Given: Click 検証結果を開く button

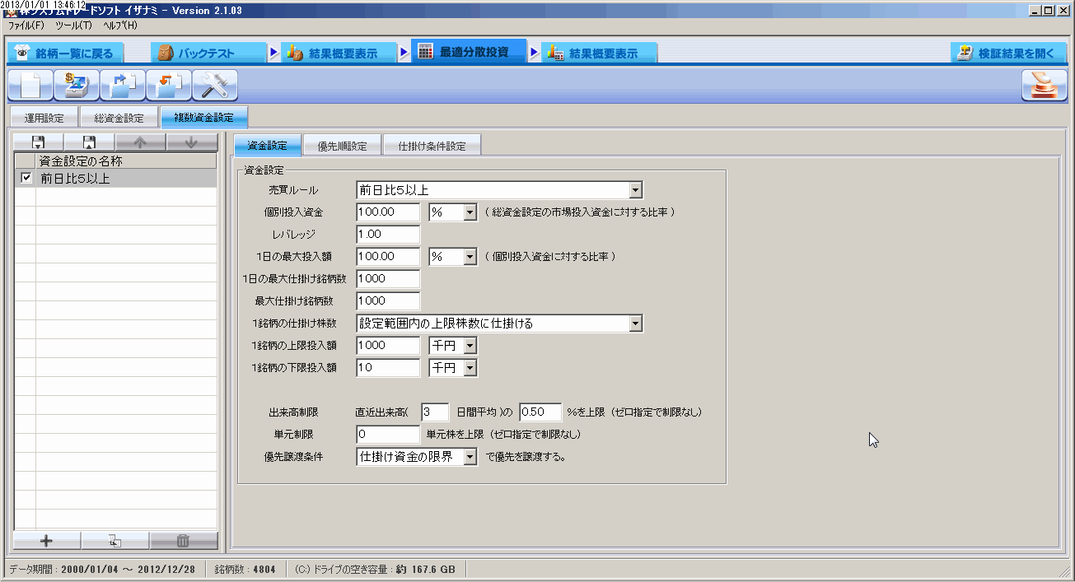Looking at the screenshot, I should [x=1008, y=54].
